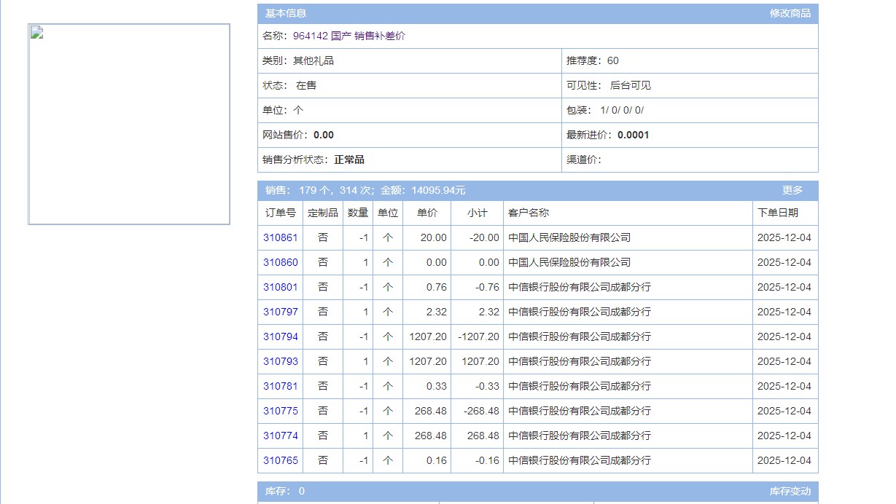Click 更多 to view more sales

792,190
